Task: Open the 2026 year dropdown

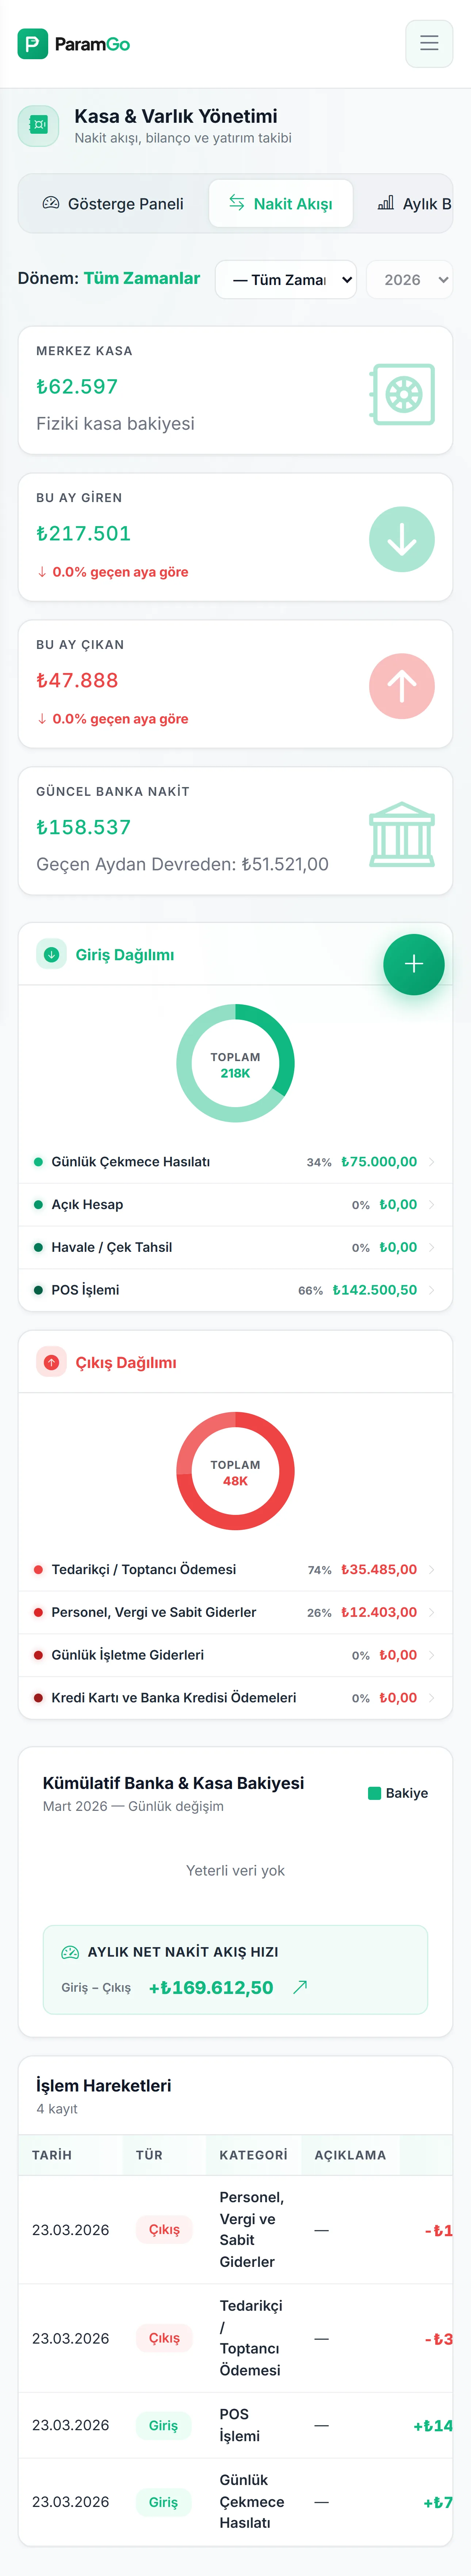Action: 409,280
